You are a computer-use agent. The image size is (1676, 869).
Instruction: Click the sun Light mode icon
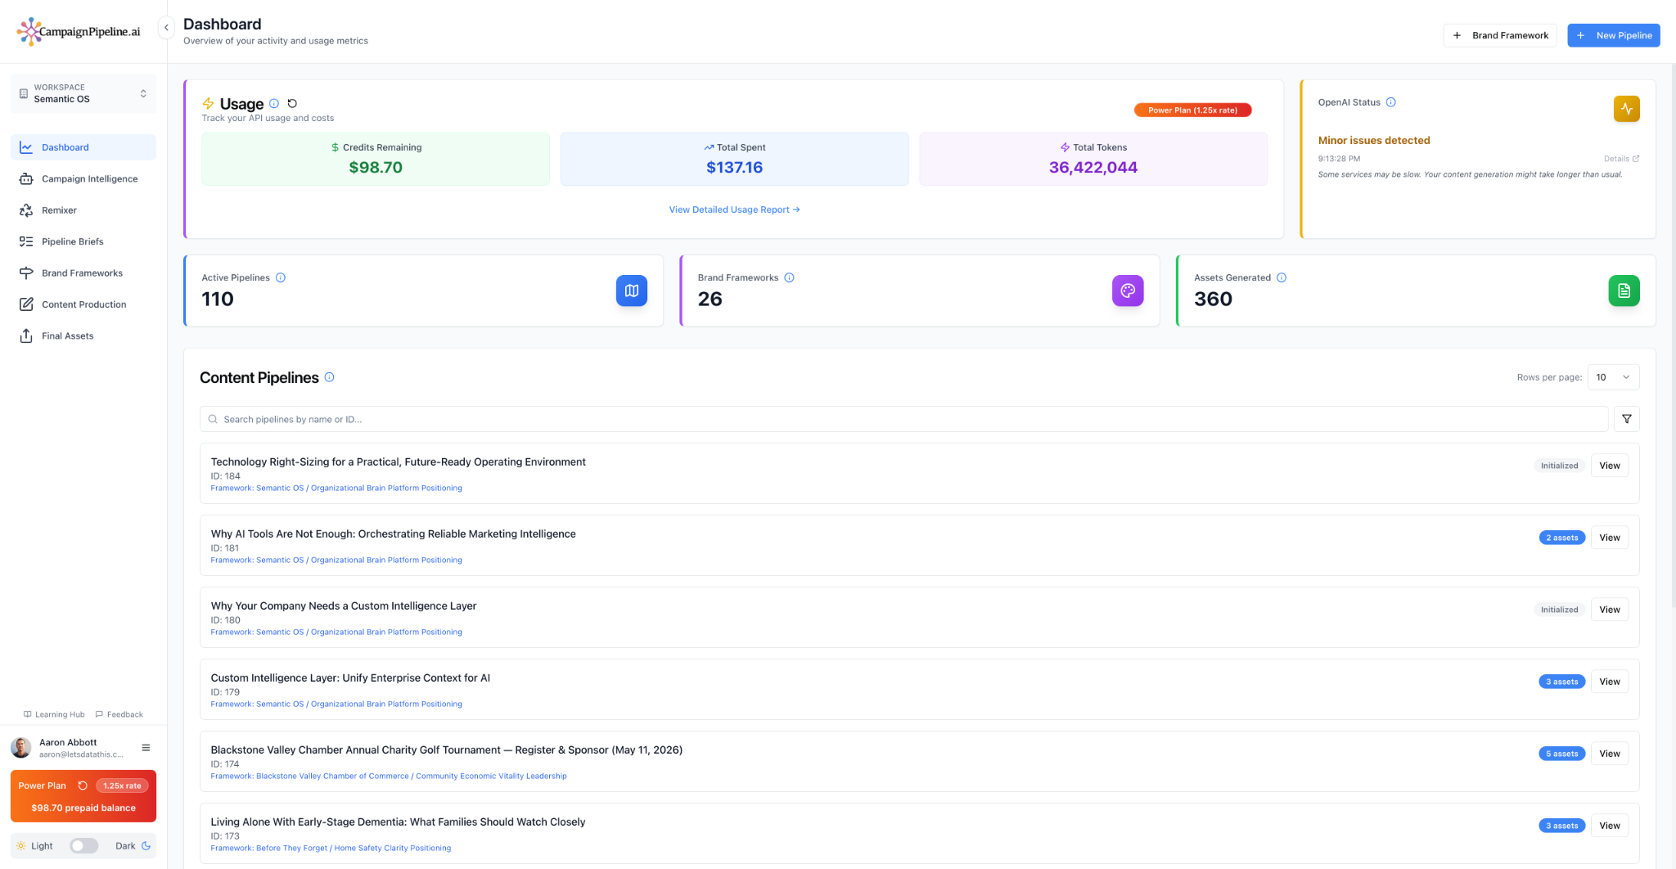tap(21, 846)
